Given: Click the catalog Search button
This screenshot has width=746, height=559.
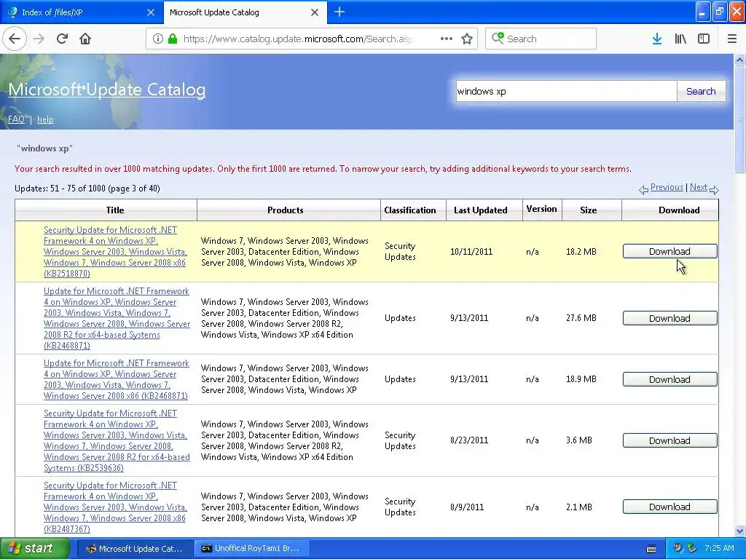Looking at the screenshot, I should [701, 91].
